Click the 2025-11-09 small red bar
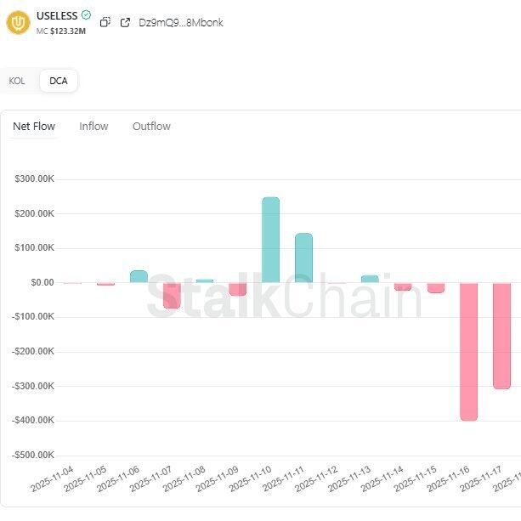The width and height of the screenshot is (521, 521). [238, 289]
